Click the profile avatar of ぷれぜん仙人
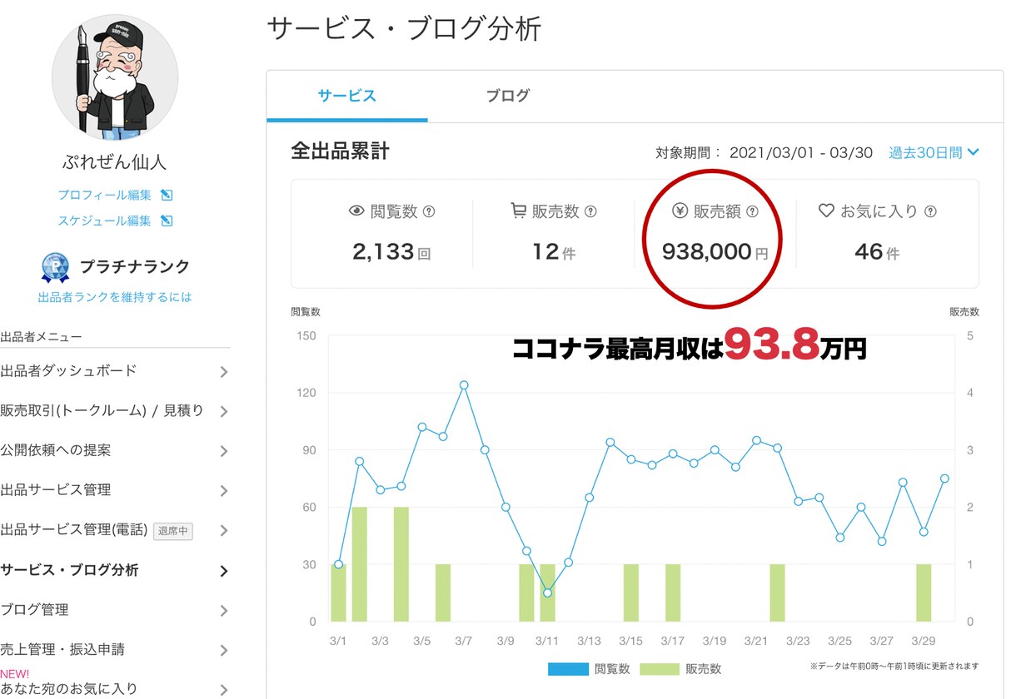Screen dimensions: 1016x699 [115, 77]
